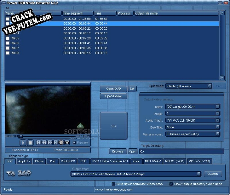Check the Title08 checkbox

pyautogui.click(x=8, y=53)
